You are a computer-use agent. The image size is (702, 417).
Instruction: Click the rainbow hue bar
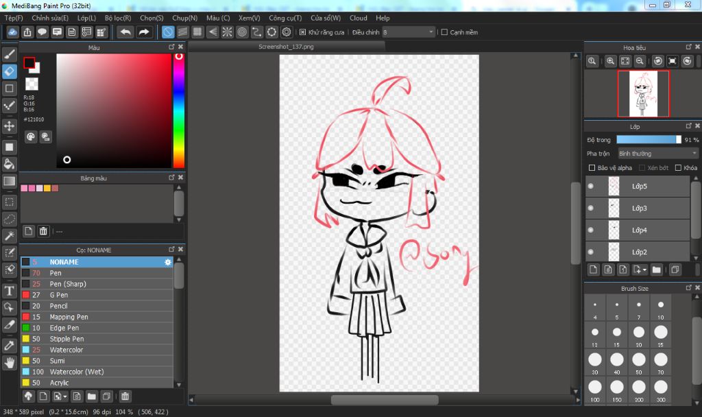[179, 110]
